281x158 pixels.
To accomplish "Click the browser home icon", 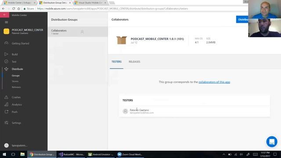I will tap(18, 9).
